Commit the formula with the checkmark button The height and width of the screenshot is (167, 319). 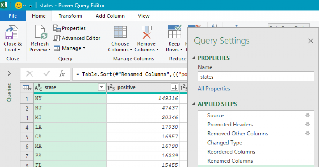point(46,74)
